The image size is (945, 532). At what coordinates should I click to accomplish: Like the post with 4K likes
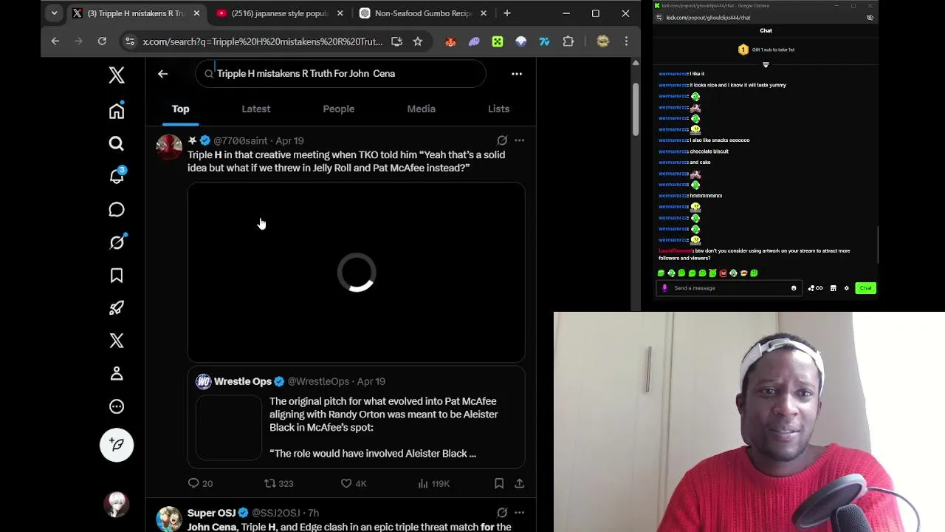click(x=353, y=483)
